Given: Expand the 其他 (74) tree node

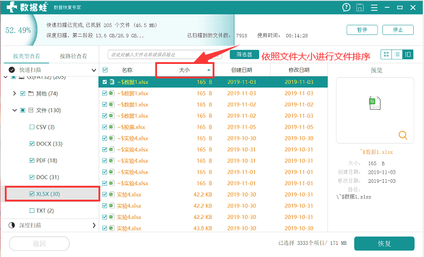Looking at the screenshot, I should [14, 94].
